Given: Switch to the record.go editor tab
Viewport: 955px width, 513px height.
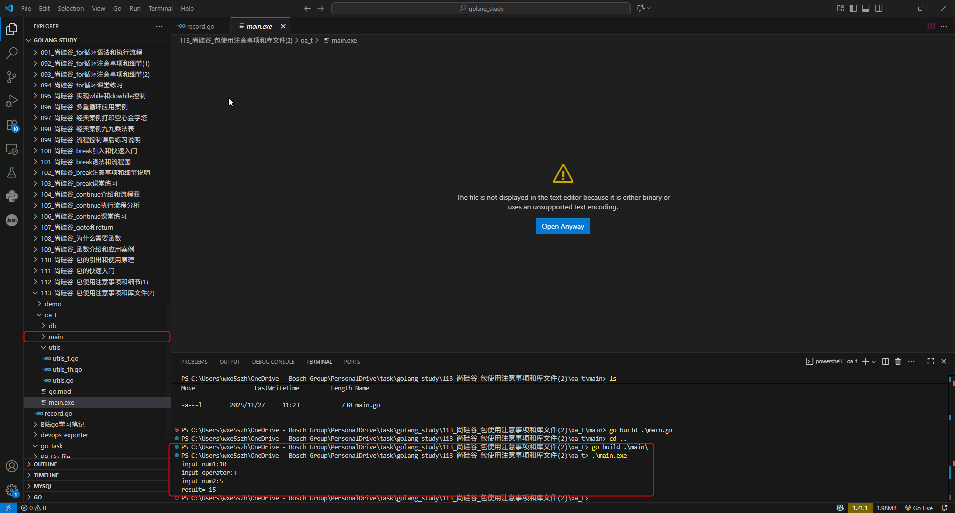Looking at the screenshot, I should [x=200, y=26].
